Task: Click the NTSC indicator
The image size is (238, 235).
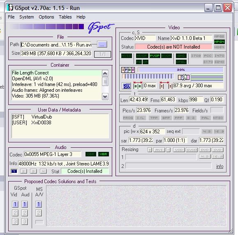Action: 218,118
